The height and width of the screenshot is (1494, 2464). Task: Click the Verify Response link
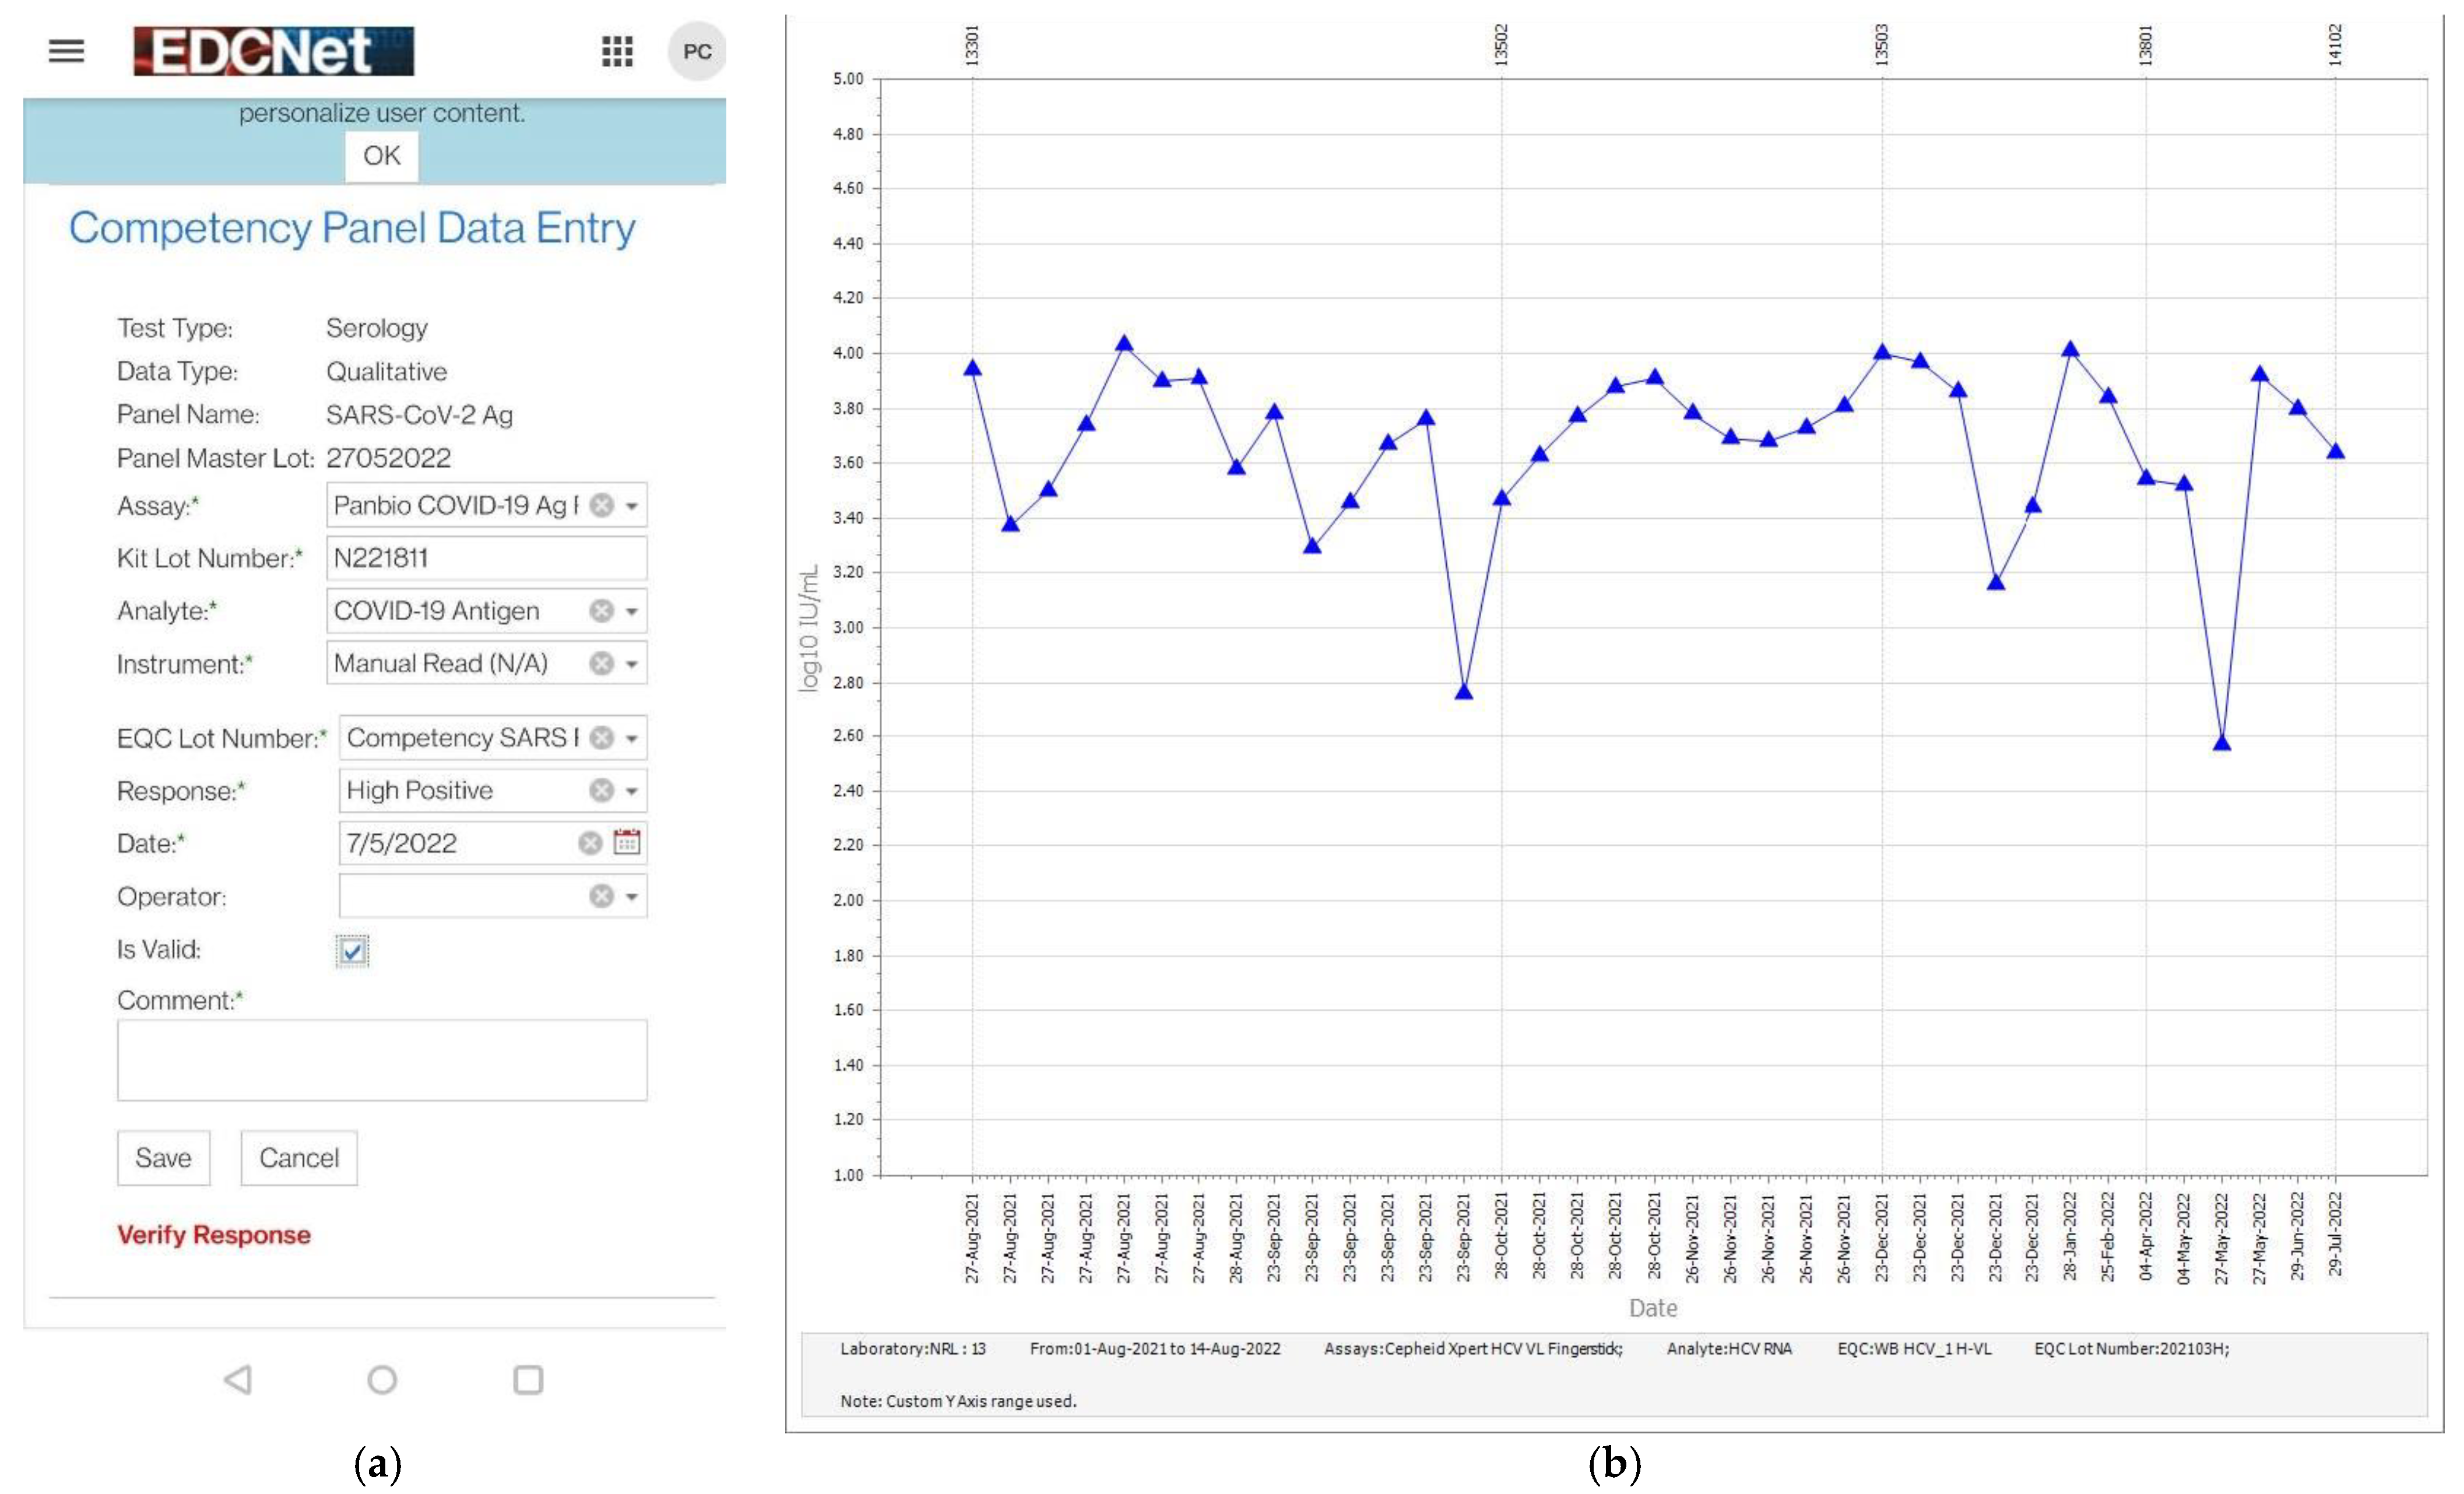click(213, 1235)
